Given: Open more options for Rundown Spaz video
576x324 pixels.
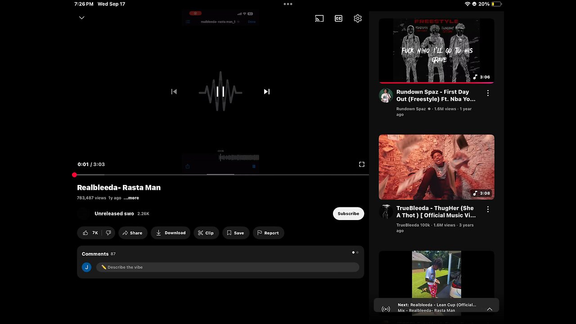Looking at the screenshot, I should click(x=488, y=93).
